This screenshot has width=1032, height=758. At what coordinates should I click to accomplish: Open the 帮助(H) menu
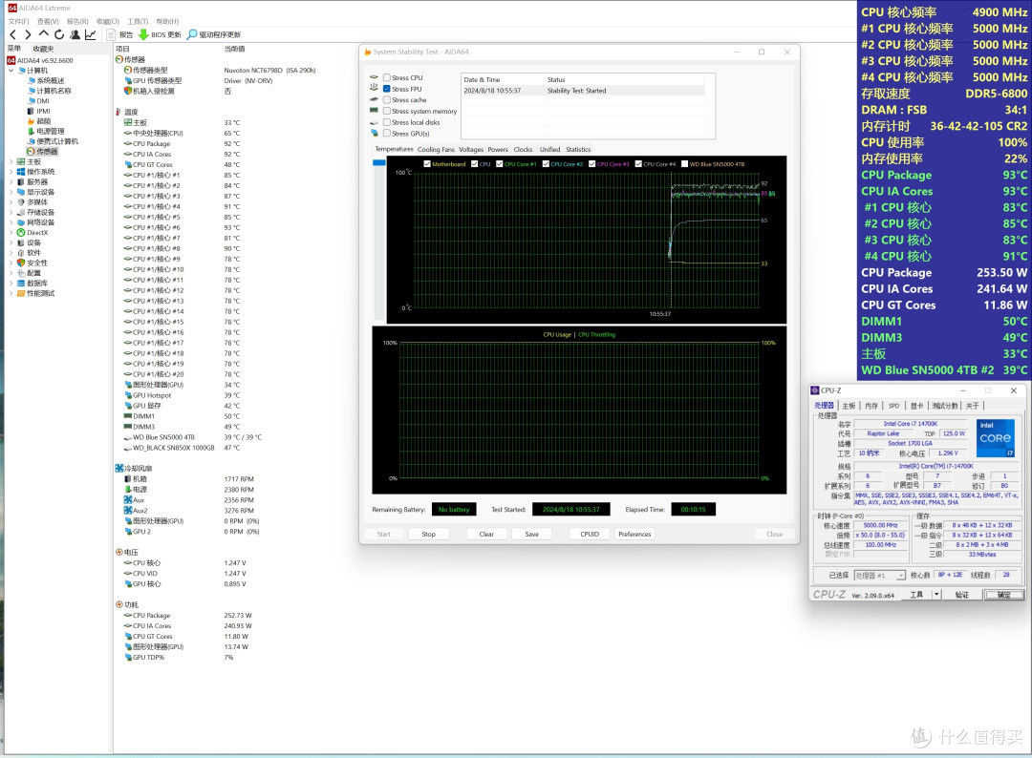167,22
